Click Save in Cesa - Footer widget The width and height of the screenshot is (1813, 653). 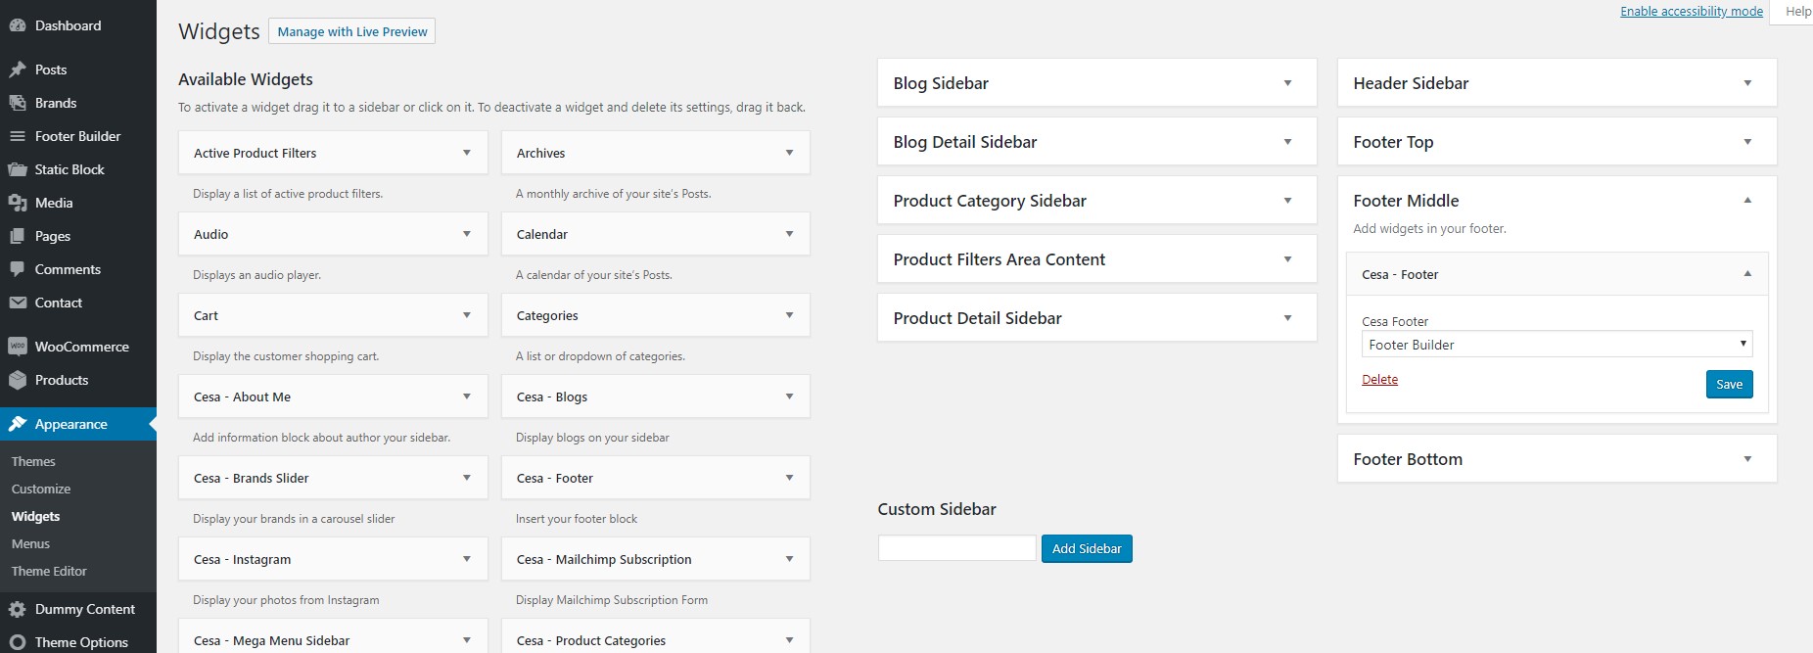tap(1729, 385)
